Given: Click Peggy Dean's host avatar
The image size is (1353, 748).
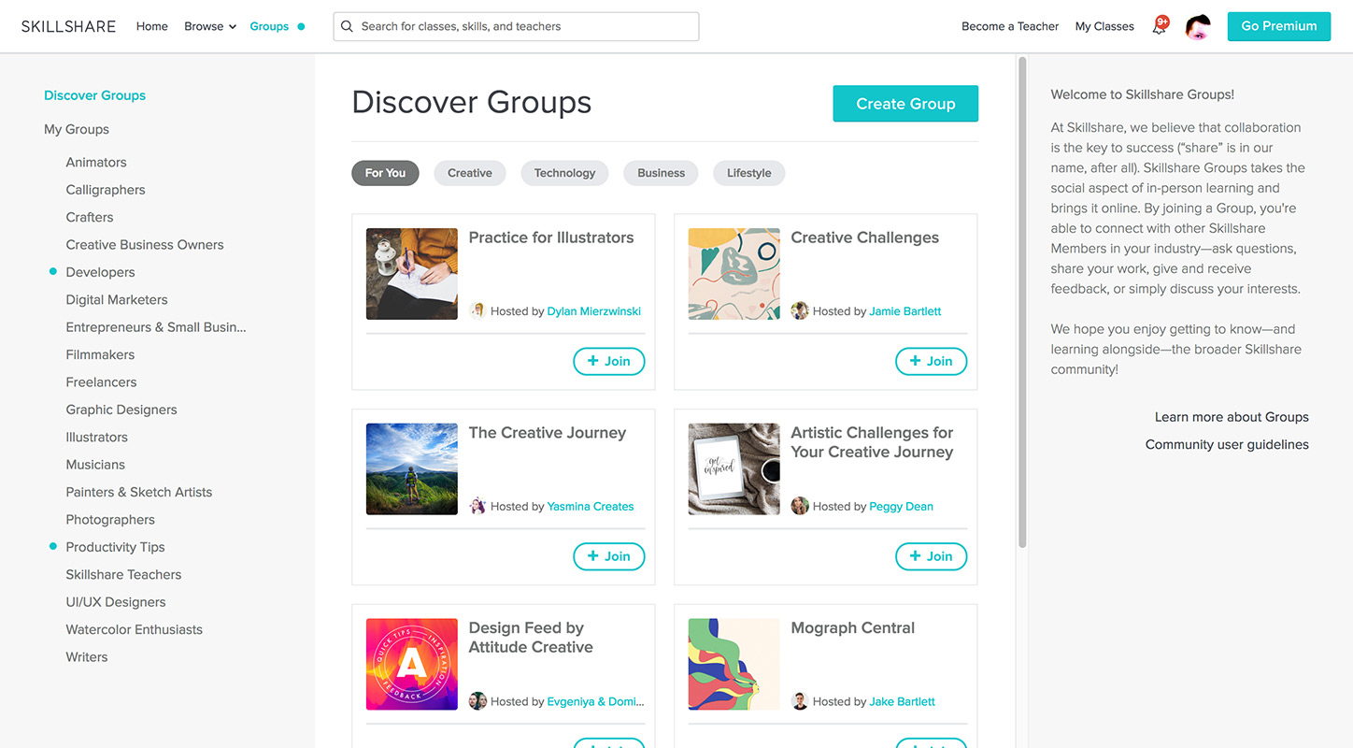Looking at the screenshot, I should click(x=800, y=506).
